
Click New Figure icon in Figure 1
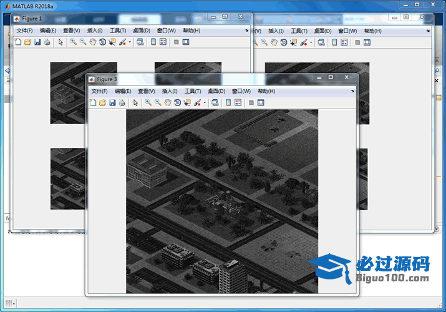[x=18, y=42]
